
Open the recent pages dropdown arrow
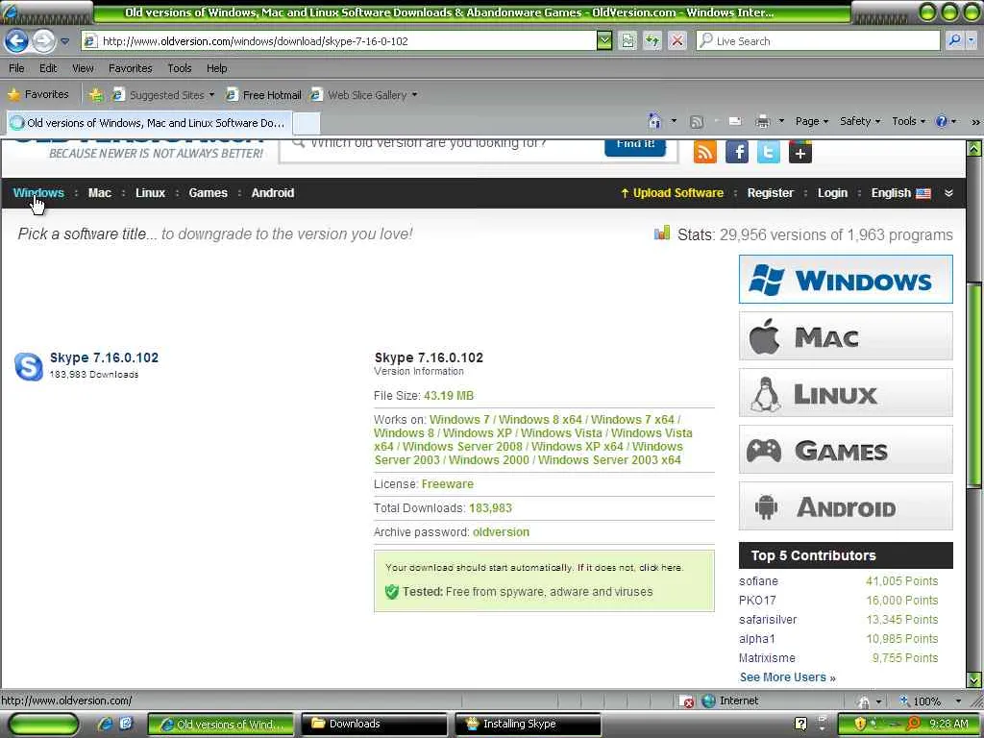(x=64, y=41)
